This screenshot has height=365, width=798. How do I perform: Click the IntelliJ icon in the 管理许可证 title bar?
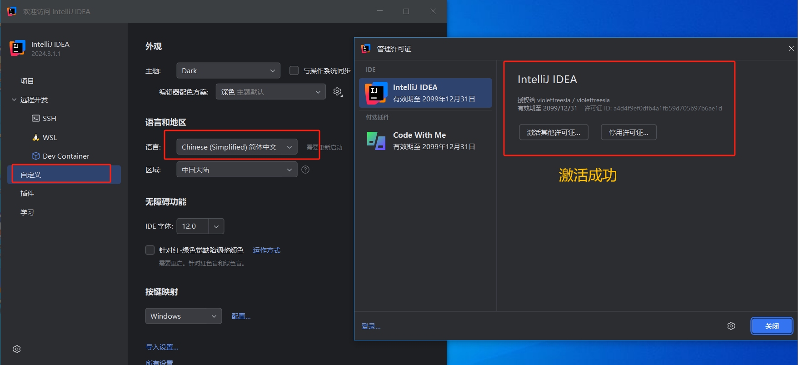pyautogui.click(x=366, y=49)
